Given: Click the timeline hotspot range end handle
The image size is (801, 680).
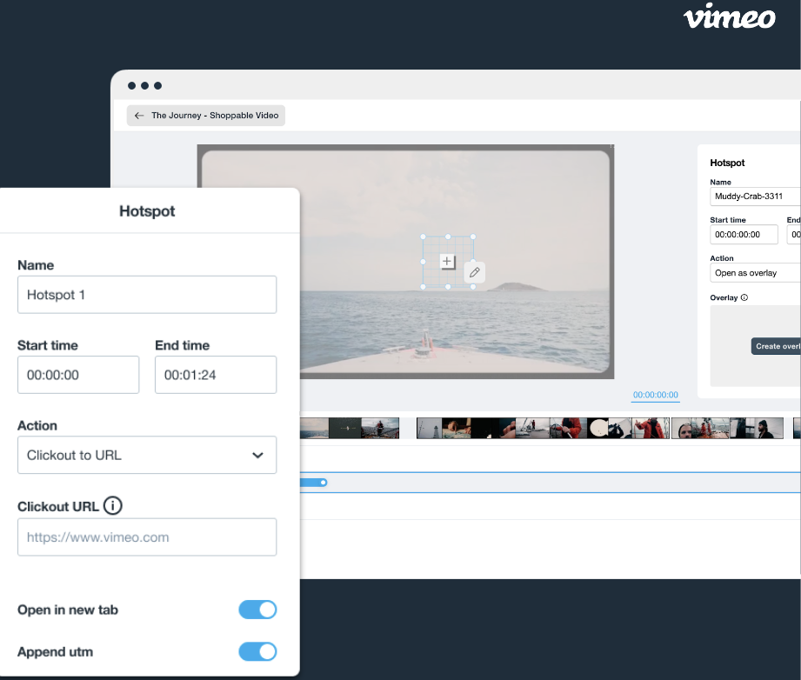Looking at the screenshot, I should (x=323, y=482).
